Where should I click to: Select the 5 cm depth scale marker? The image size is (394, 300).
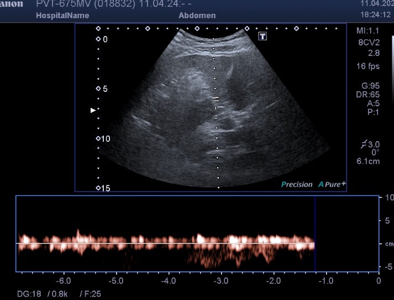coord(98,89)
